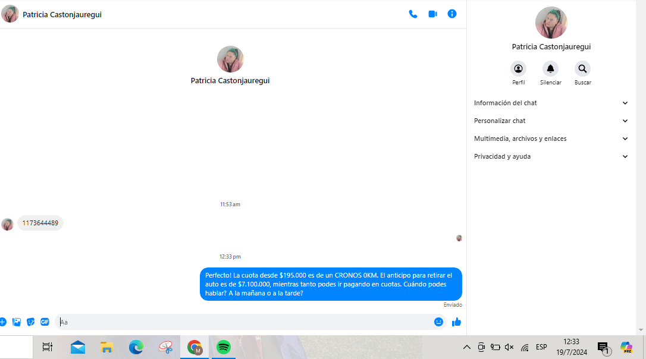Click the muted volume tray icon
The height and width of the screenshot is (359, 646).
509,347
